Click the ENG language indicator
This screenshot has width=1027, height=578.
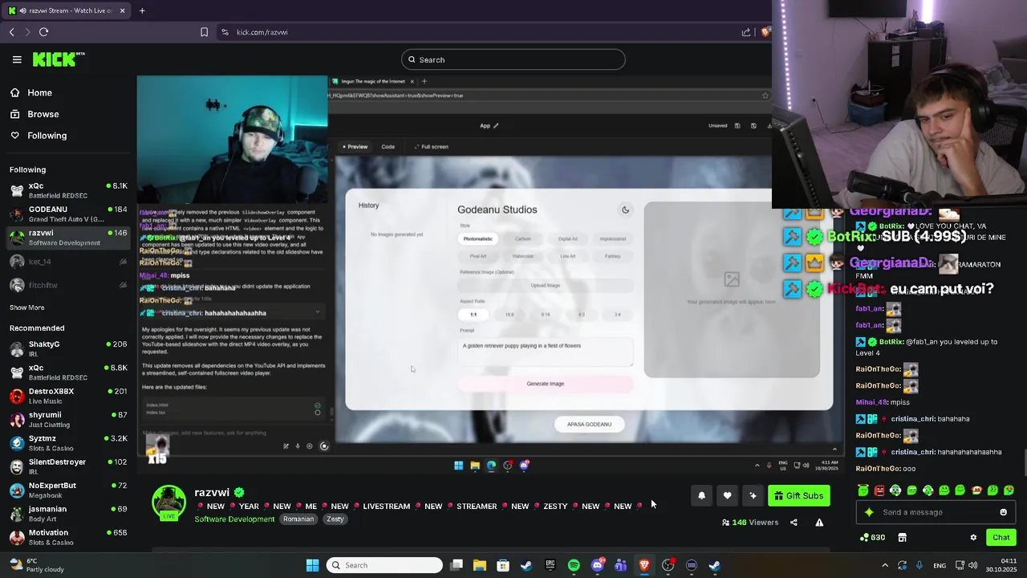(x=940, y=565)
